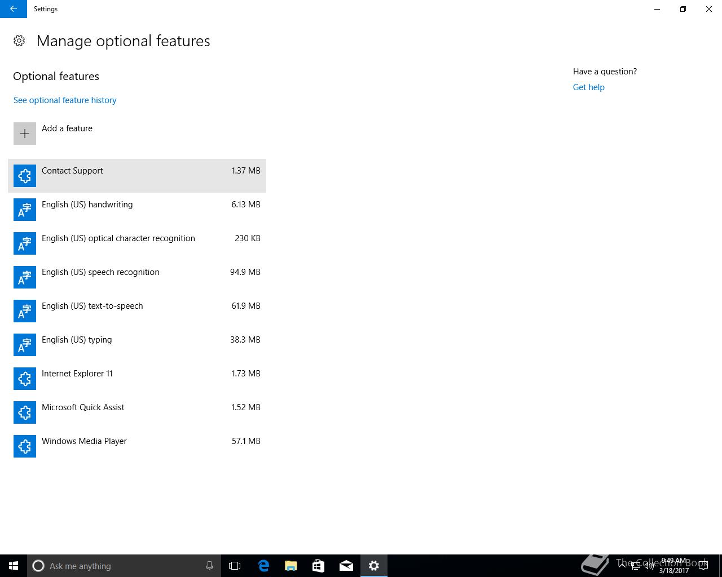
Task: Open Task View from the taskbar
Action: (x=235, y=566)
